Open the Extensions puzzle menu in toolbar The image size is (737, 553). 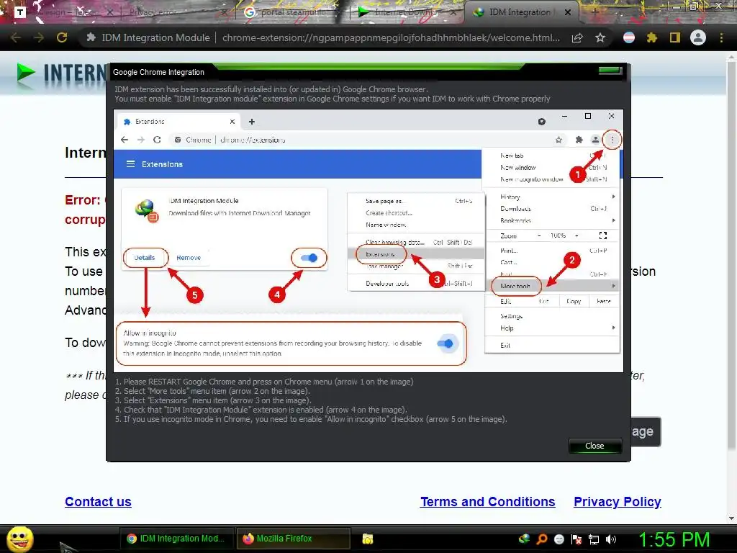coord(652,37)
